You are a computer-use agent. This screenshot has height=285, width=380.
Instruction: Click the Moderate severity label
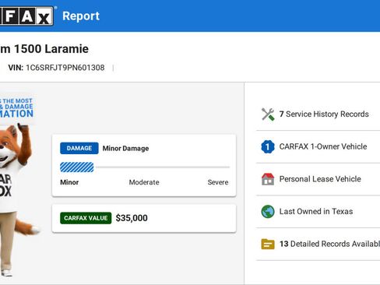(144, 182)
